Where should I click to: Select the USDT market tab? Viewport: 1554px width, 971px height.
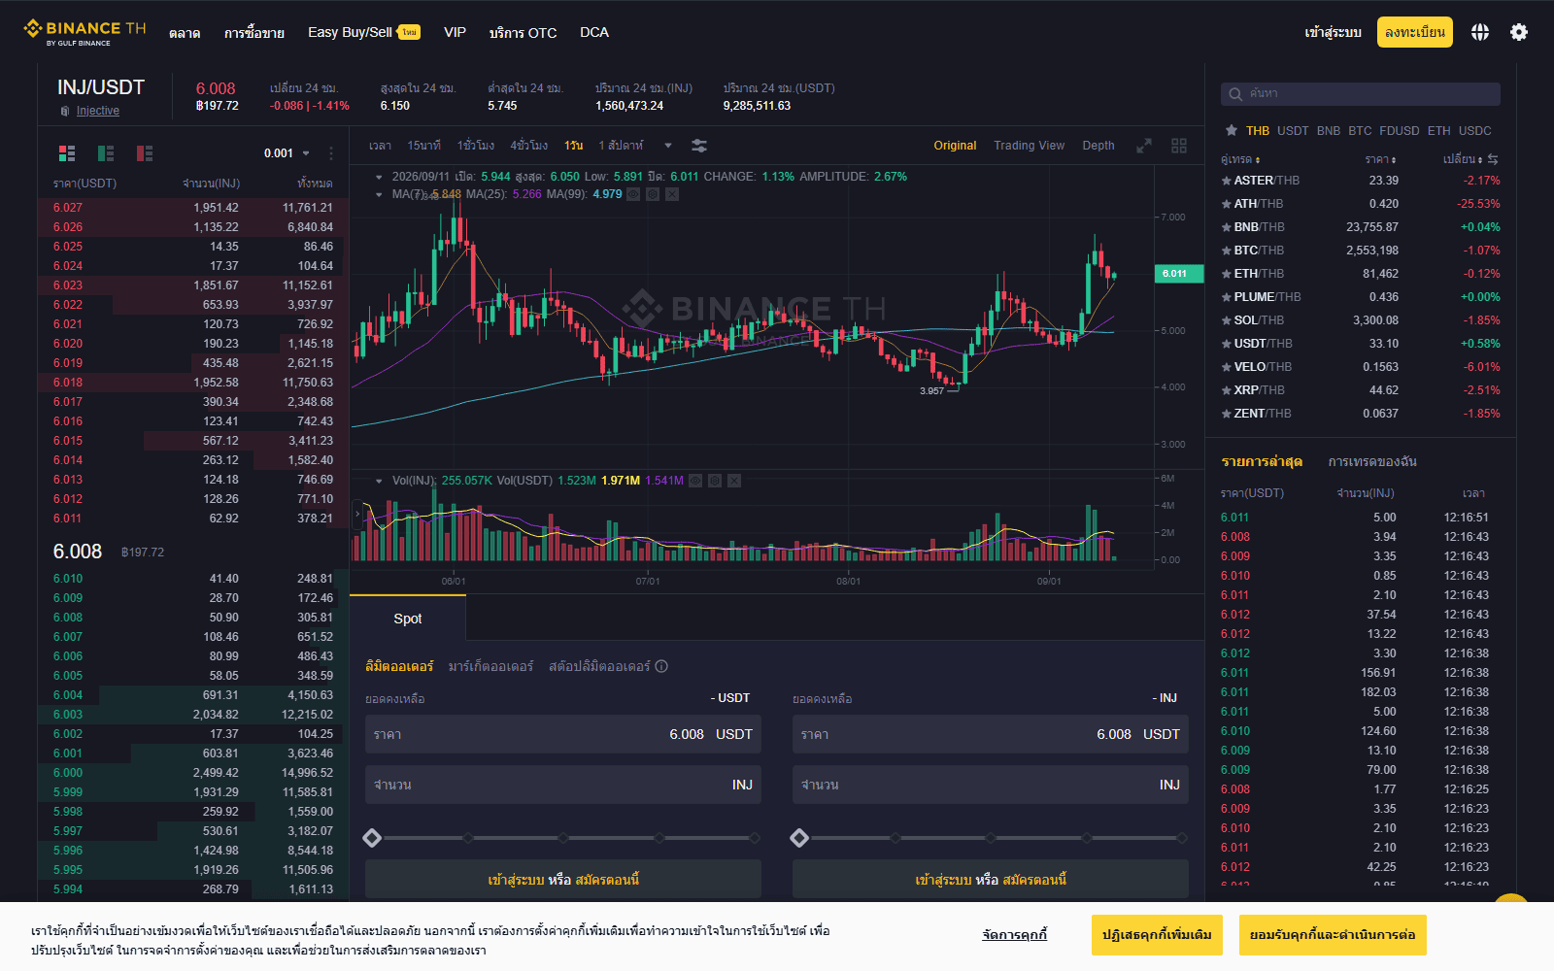1293,131
